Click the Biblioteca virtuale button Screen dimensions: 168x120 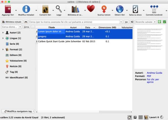pyautogui.click(x=12, y=22)
